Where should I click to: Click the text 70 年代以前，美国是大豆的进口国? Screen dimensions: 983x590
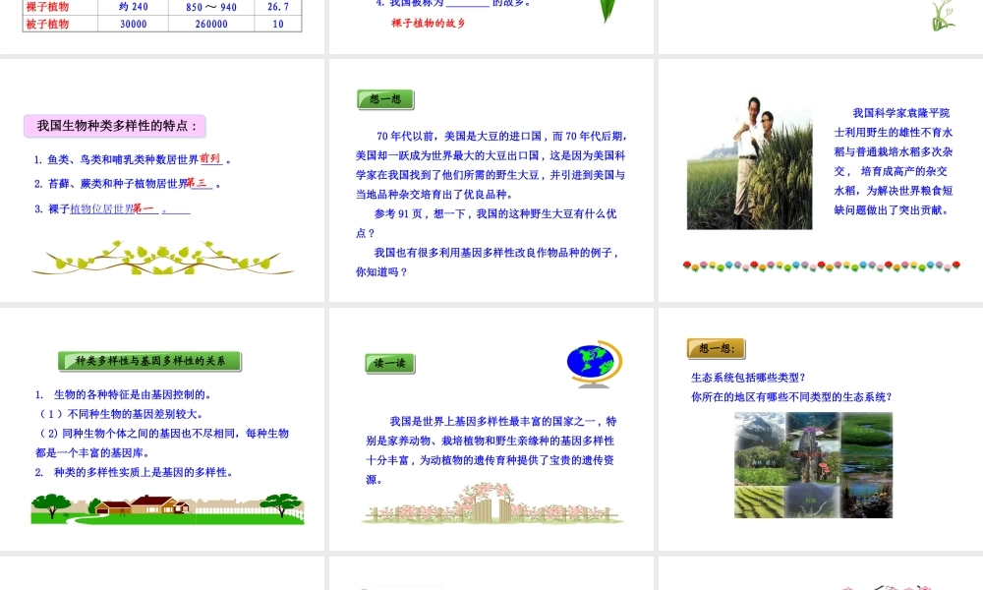coord(458,136)
